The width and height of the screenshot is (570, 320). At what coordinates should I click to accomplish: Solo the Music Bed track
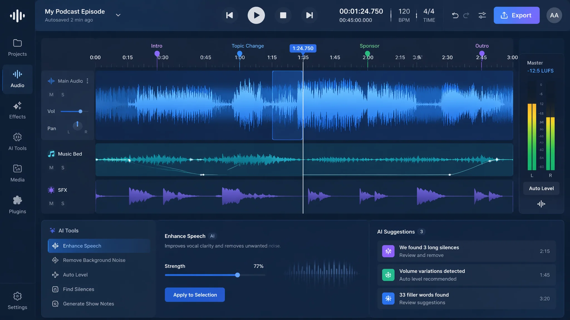coord(63,168)
